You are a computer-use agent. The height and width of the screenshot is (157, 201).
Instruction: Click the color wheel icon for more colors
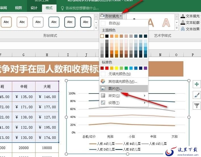tap(103, 81)
